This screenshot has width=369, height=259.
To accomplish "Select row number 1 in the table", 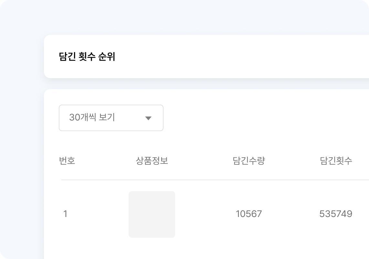I will tap(66, 214).
